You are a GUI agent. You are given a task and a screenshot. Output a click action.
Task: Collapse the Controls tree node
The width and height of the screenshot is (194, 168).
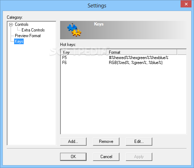11,24
